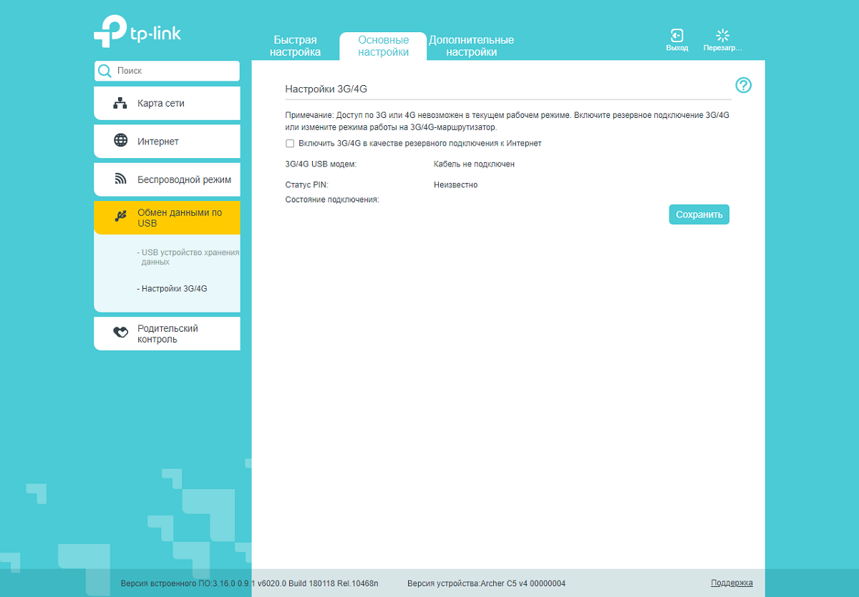Click the Сохранить button

coord(699,214)
